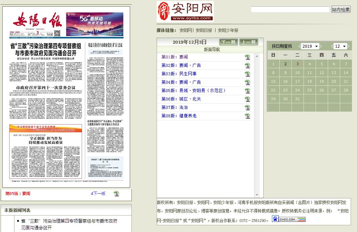Click the 安阳网 site logo
The width and height of the screenshot is (357, 232).
tap(185, 12)
